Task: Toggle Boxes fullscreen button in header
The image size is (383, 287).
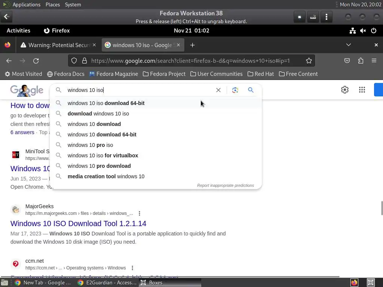Action: [300, 17]
